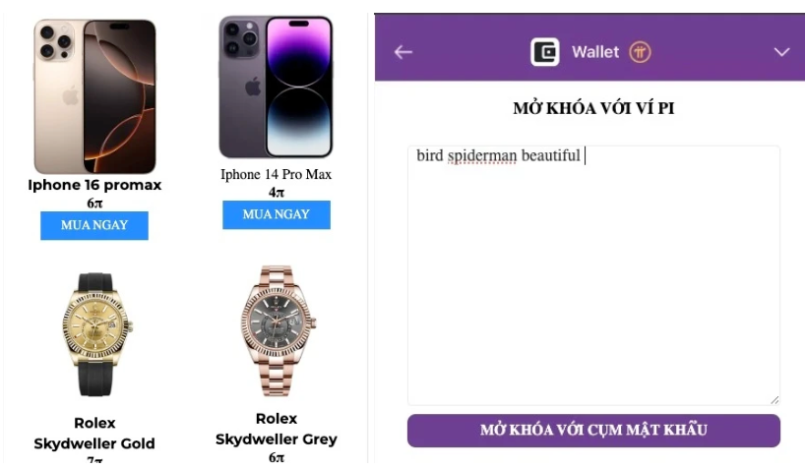
Task: Click the text area resize handle
Action: tap(774, 400)
